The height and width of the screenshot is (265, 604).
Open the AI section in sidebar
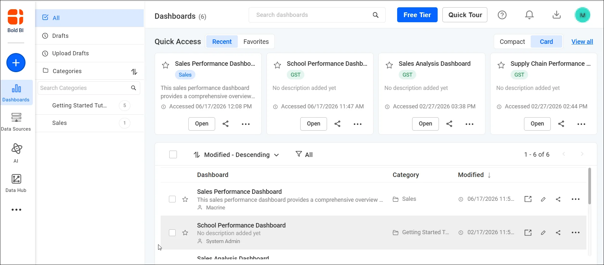click(x=16, y=153)
